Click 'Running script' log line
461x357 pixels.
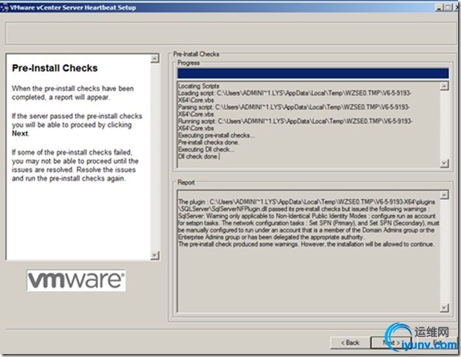coord(296,125)
